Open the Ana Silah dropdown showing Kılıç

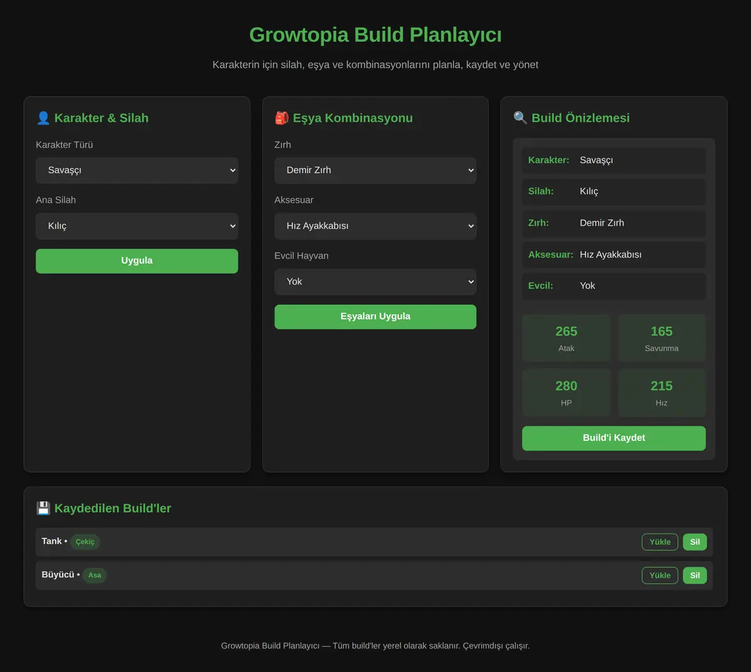click(137, 226)
